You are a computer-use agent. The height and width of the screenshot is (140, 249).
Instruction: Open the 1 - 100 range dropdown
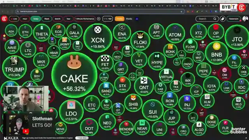[108, 19]
